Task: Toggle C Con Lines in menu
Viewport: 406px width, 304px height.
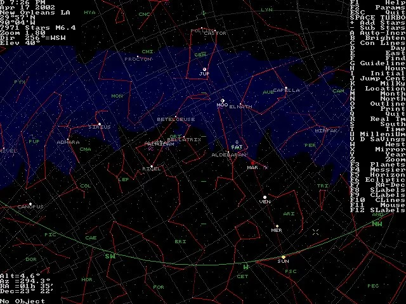Action: (378, 43)
